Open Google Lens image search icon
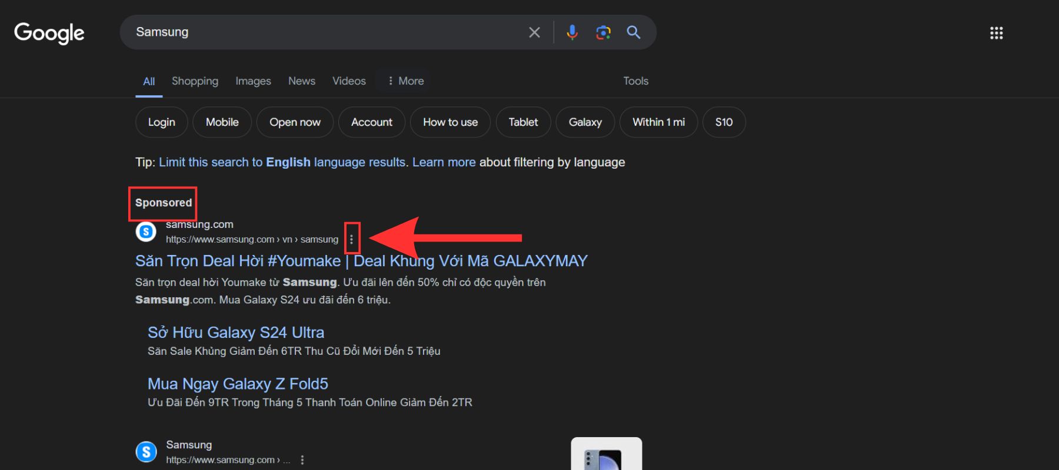The width and height of the screenshot is (1059, 470). pos(603,32)
